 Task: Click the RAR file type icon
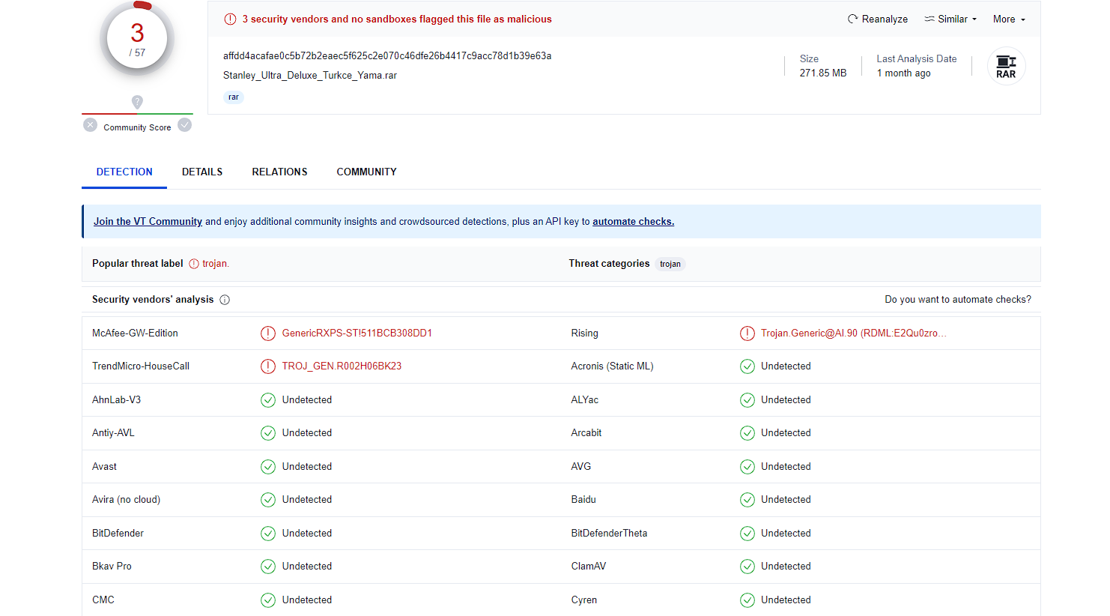point(1006,67)
